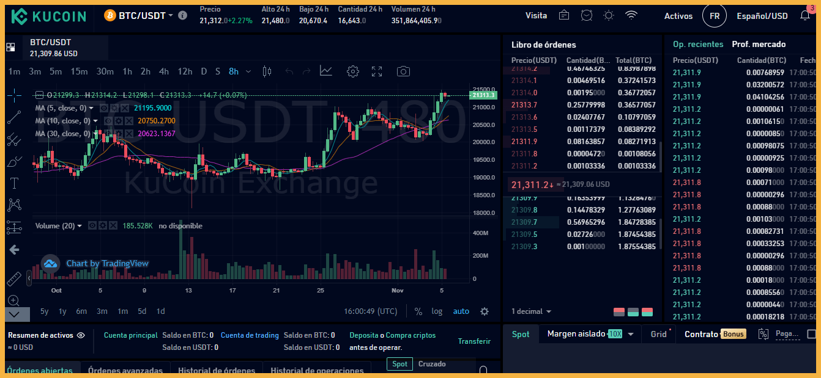
Task: Select the trend line drawing tool
Action: (14, 117)
